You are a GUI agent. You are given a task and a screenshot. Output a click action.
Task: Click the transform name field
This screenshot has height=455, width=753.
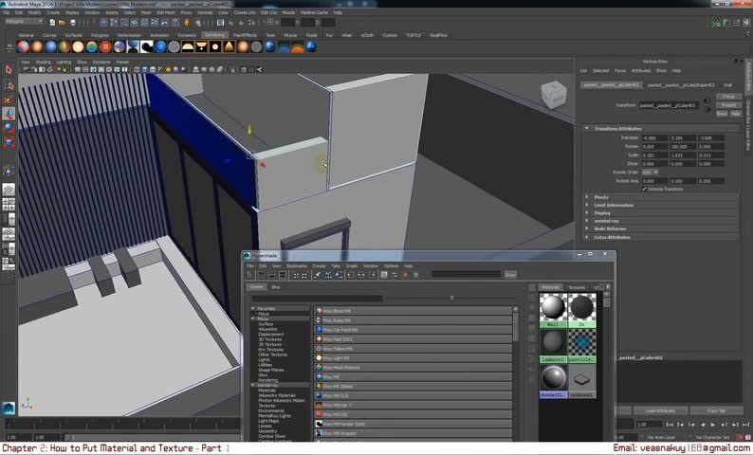(669, 105)
